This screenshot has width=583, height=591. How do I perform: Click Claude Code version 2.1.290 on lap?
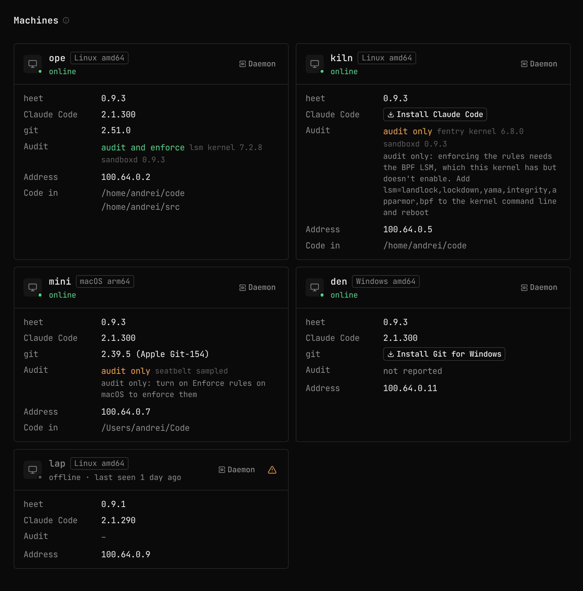[x=118, y=520]
